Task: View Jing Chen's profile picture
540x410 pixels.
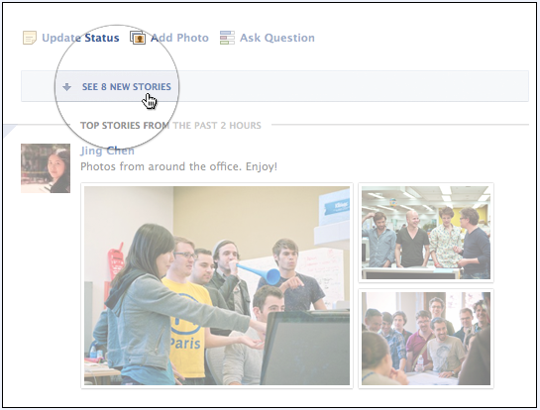Action: (x=46, y=168)
